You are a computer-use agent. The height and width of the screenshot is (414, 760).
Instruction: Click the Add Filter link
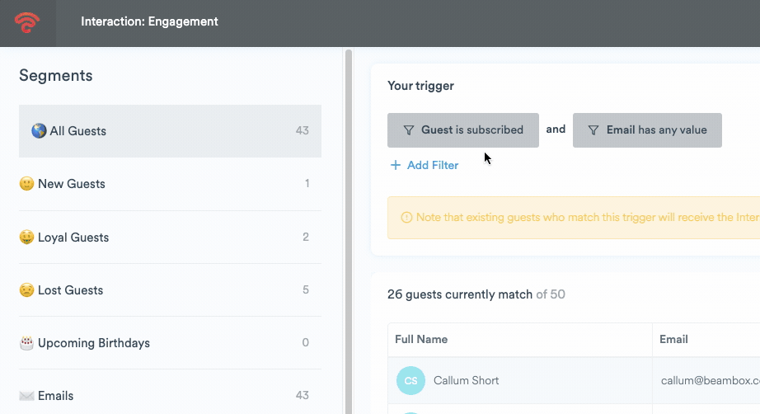pyautogui.click(x=433, y=165)
